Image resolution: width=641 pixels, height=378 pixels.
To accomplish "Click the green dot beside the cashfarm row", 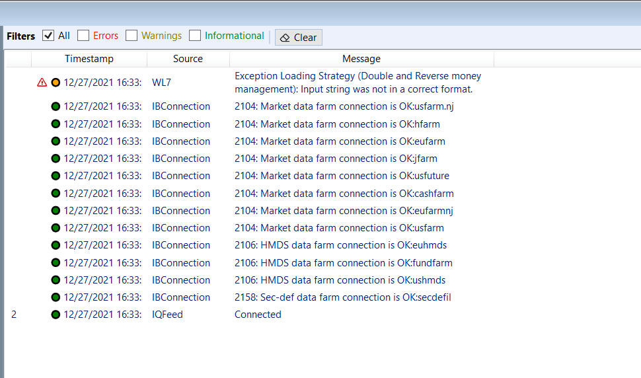I will coord(56,194).
